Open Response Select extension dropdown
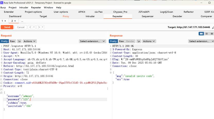 [x=201, y=41]
